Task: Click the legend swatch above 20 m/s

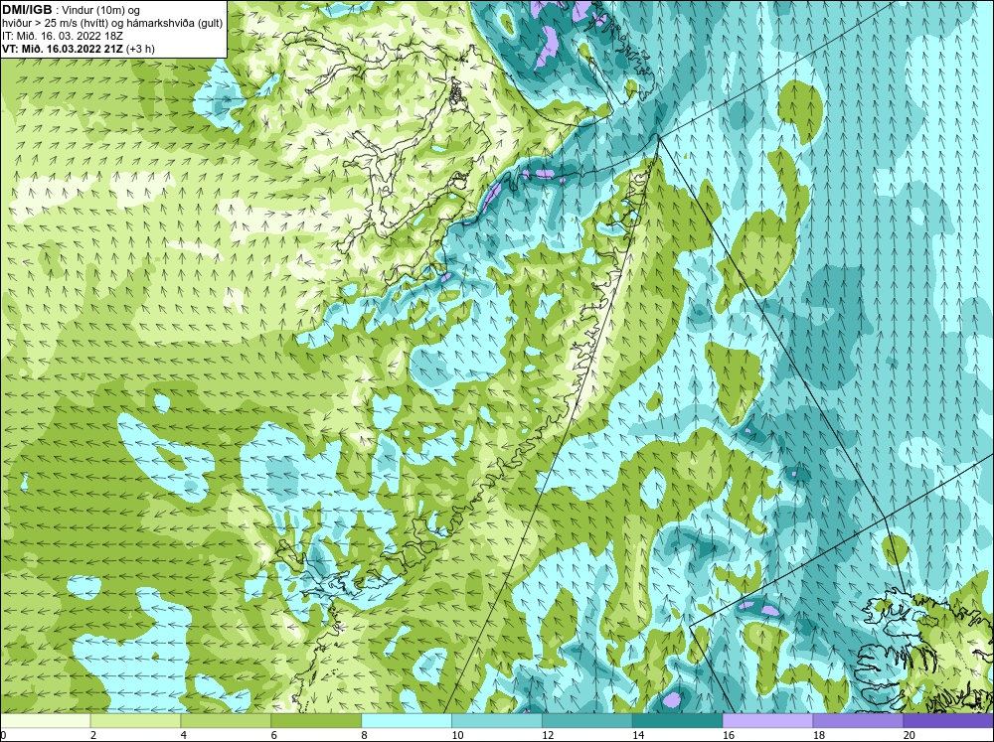Action: point(948,721)
